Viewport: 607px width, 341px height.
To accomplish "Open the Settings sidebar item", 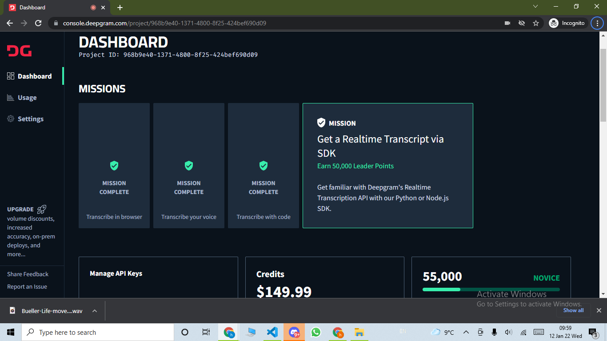I will point(32,119).
